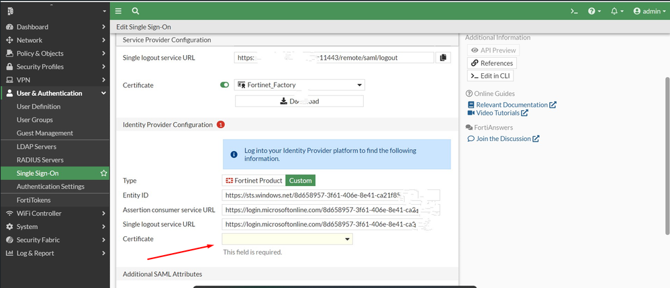Open Join the Discussion link
The width and height of the screenshot is (670, 288).
point(504,139)
